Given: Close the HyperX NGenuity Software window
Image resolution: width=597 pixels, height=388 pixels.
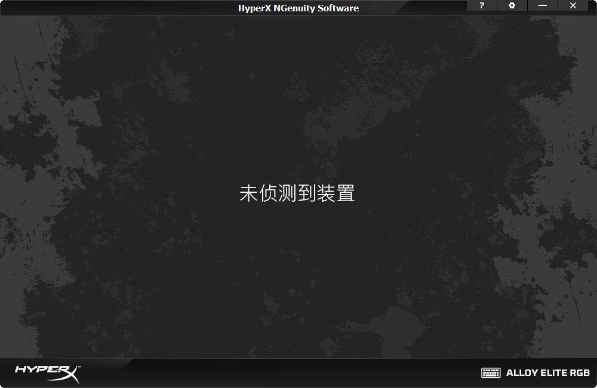Looking at the screenshot, I should [573, 5].
